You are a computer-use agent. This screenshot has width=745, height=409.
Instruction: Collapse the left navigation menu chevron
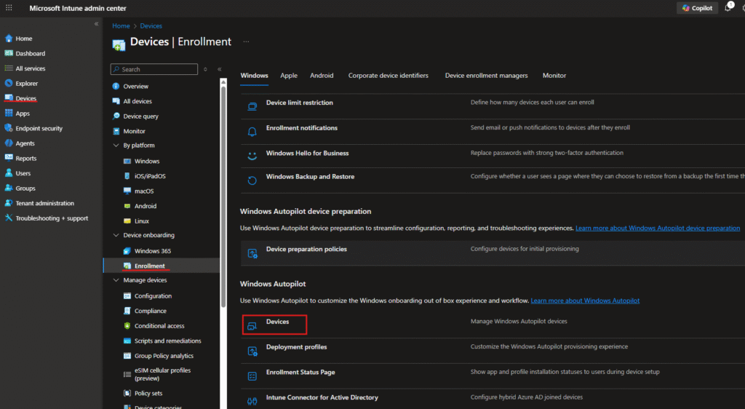click(96, 24)
